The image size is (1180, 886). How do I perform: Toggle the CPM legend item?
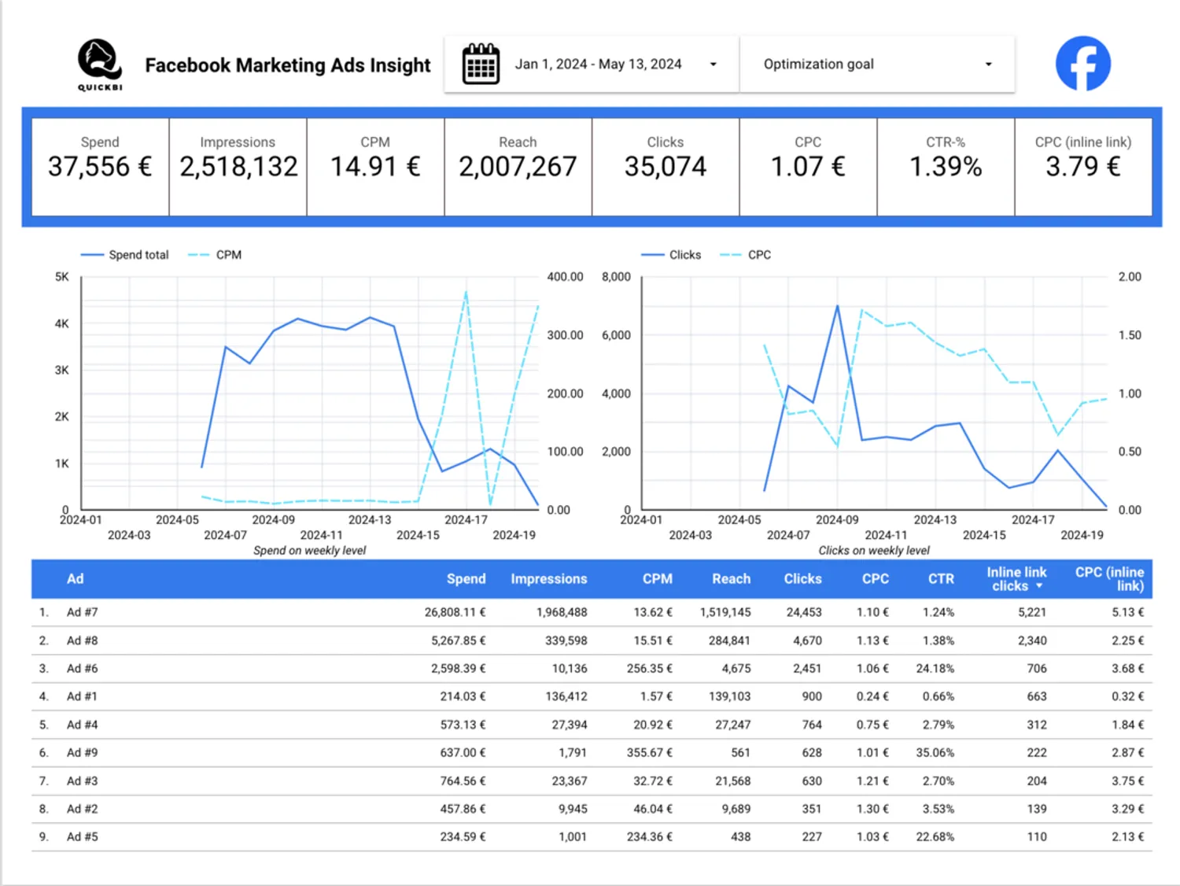point(216,255)
